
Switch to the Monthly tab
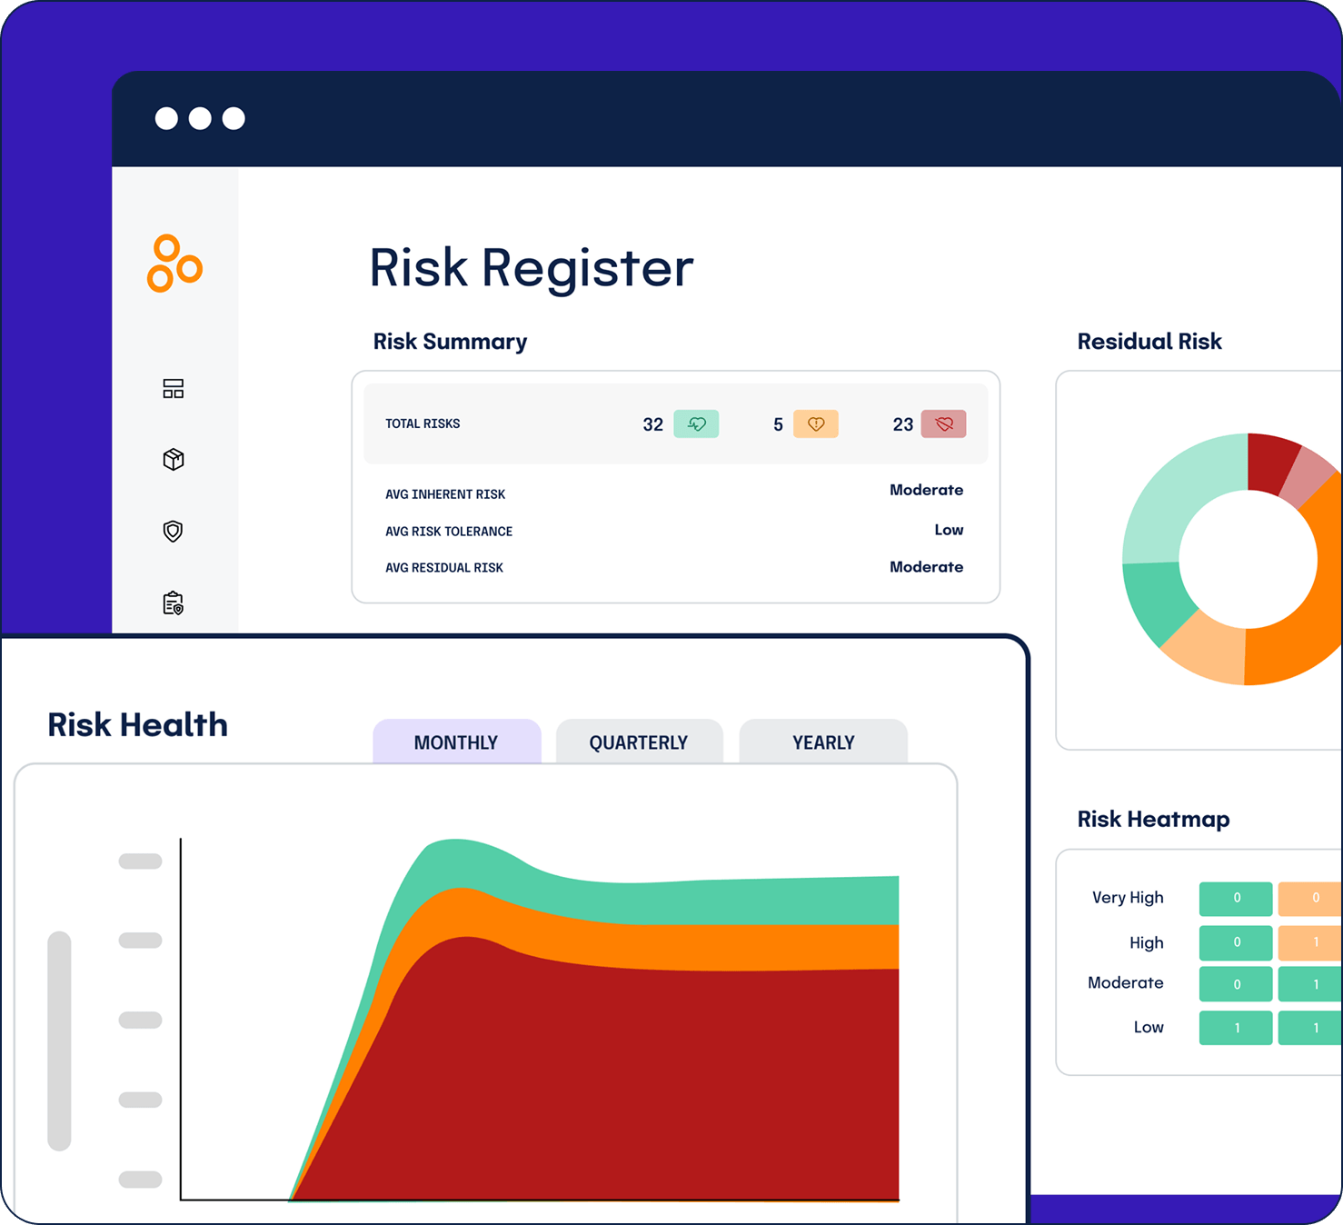tap(456, 742)
